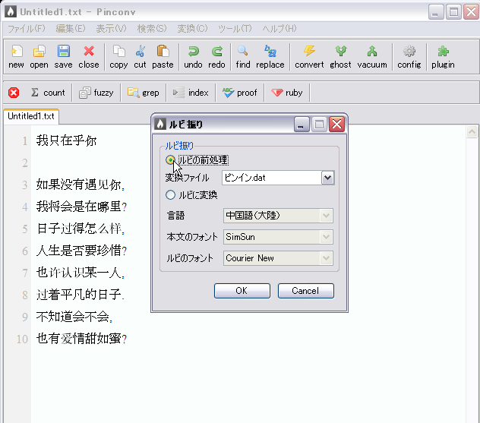Open the ruby gem tool
480x423 pixels.
tap(287, 93)
